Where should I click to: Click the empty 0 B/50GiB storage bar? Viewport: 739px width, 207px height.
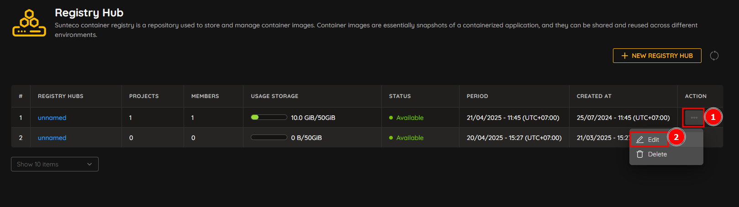click(269, 137)
